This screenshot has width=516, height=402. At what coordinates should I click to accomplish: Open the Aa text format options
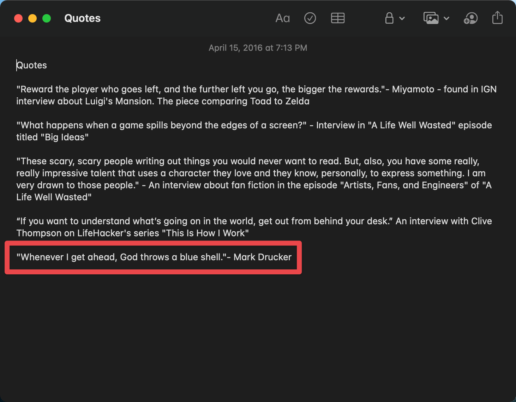point(282,18)
